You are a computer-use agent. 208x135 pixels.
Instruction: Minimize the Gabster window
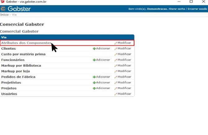pos(179,2)
